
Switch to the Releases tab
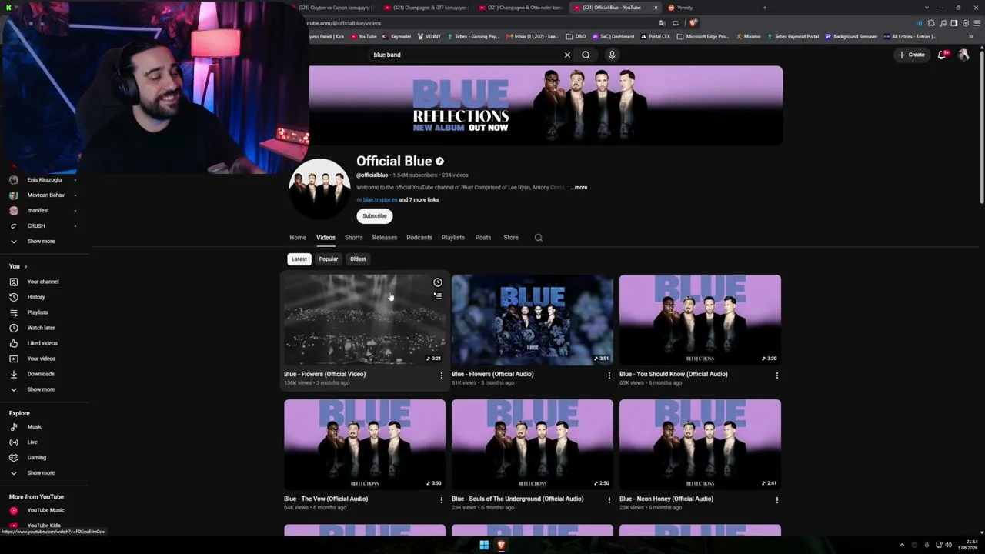385,238
